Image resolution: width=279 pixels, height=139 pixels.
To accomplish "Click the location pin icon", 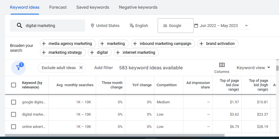I will tap(92, 26).
